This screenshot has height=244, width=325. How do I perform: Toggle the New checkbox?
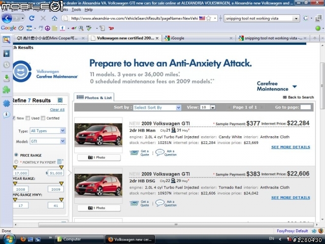[14, 118]
